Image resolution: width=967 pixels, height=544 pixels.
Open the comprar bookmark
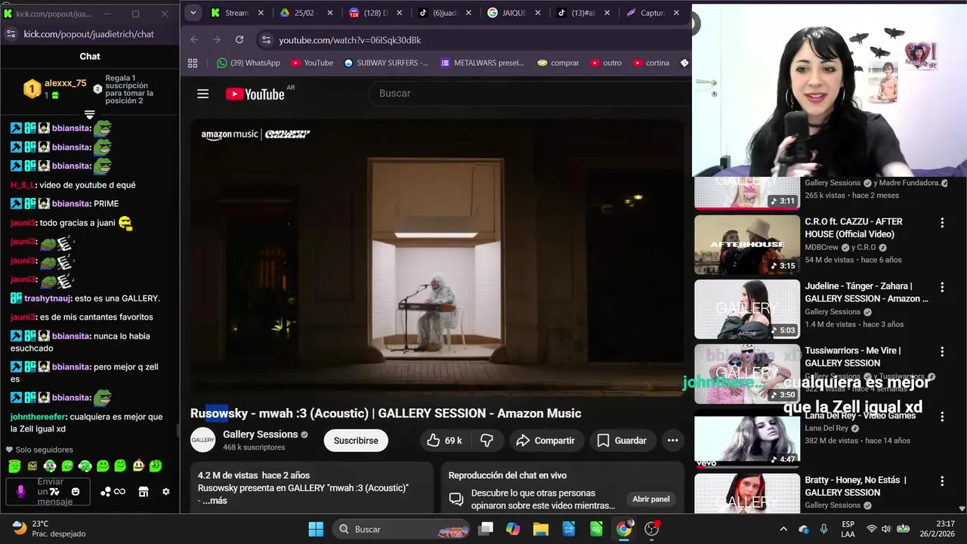[558, 63]
